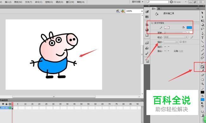Select the Pencil tool
206x123 pixels.
[x=203, y=50]
